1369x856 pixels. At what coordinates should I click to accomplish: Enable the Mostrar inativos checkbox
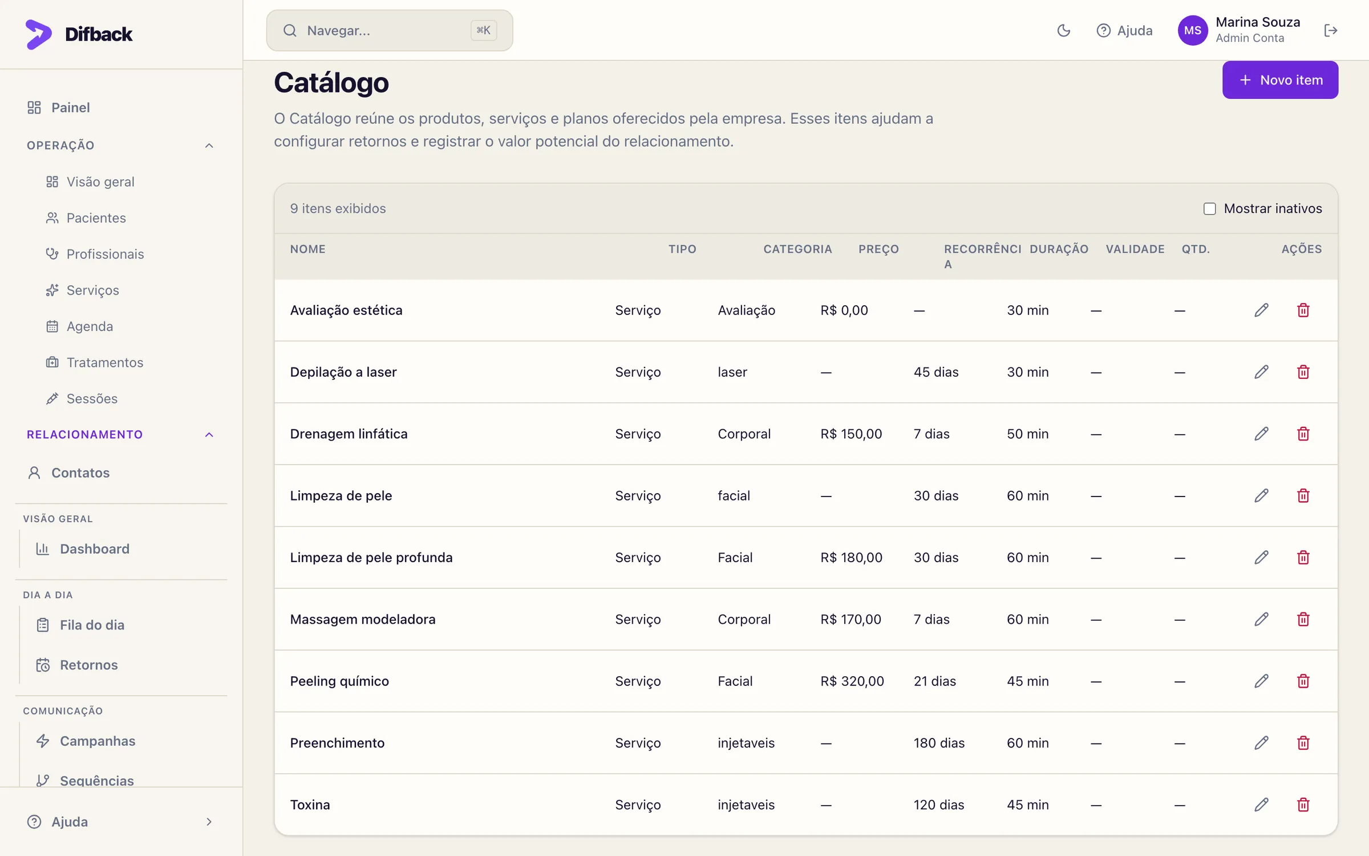coord(1209,209)
